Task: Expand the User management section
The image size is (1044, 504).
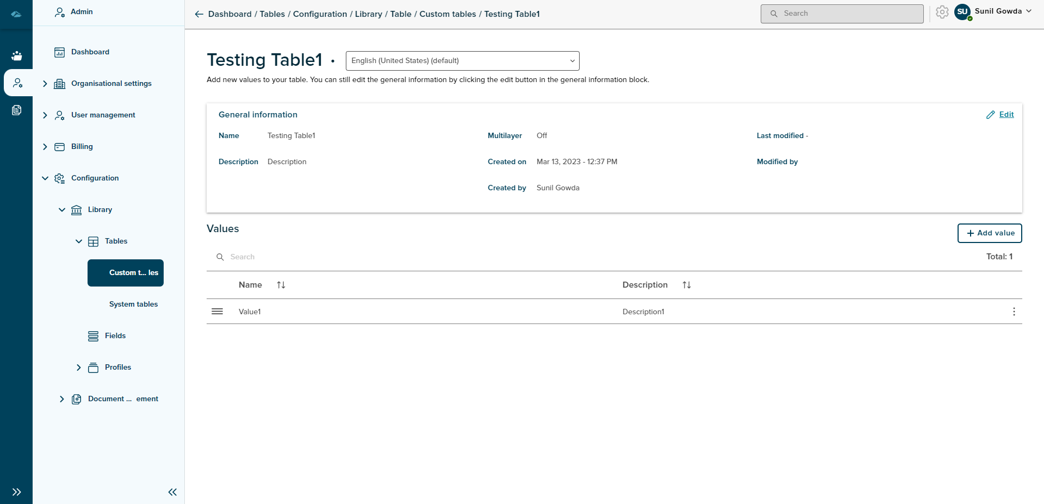Action: (x=45, y=115)
